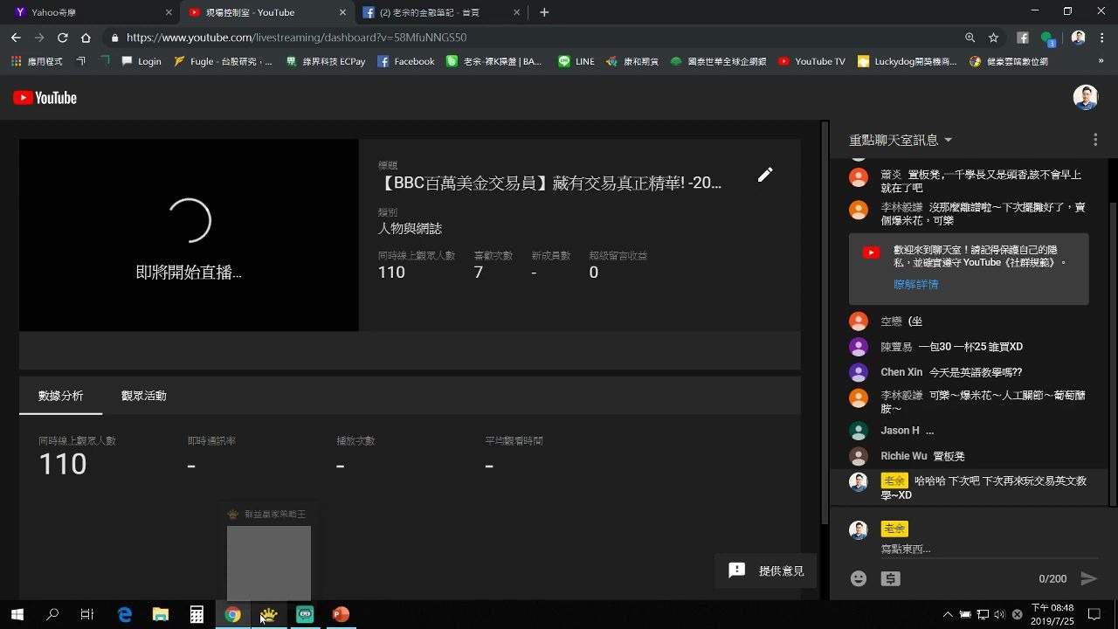Open Windows Start menu

click(17, 614)
